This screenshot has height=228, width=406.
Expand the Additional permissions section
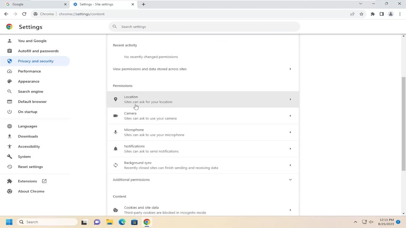coord(290,180)
